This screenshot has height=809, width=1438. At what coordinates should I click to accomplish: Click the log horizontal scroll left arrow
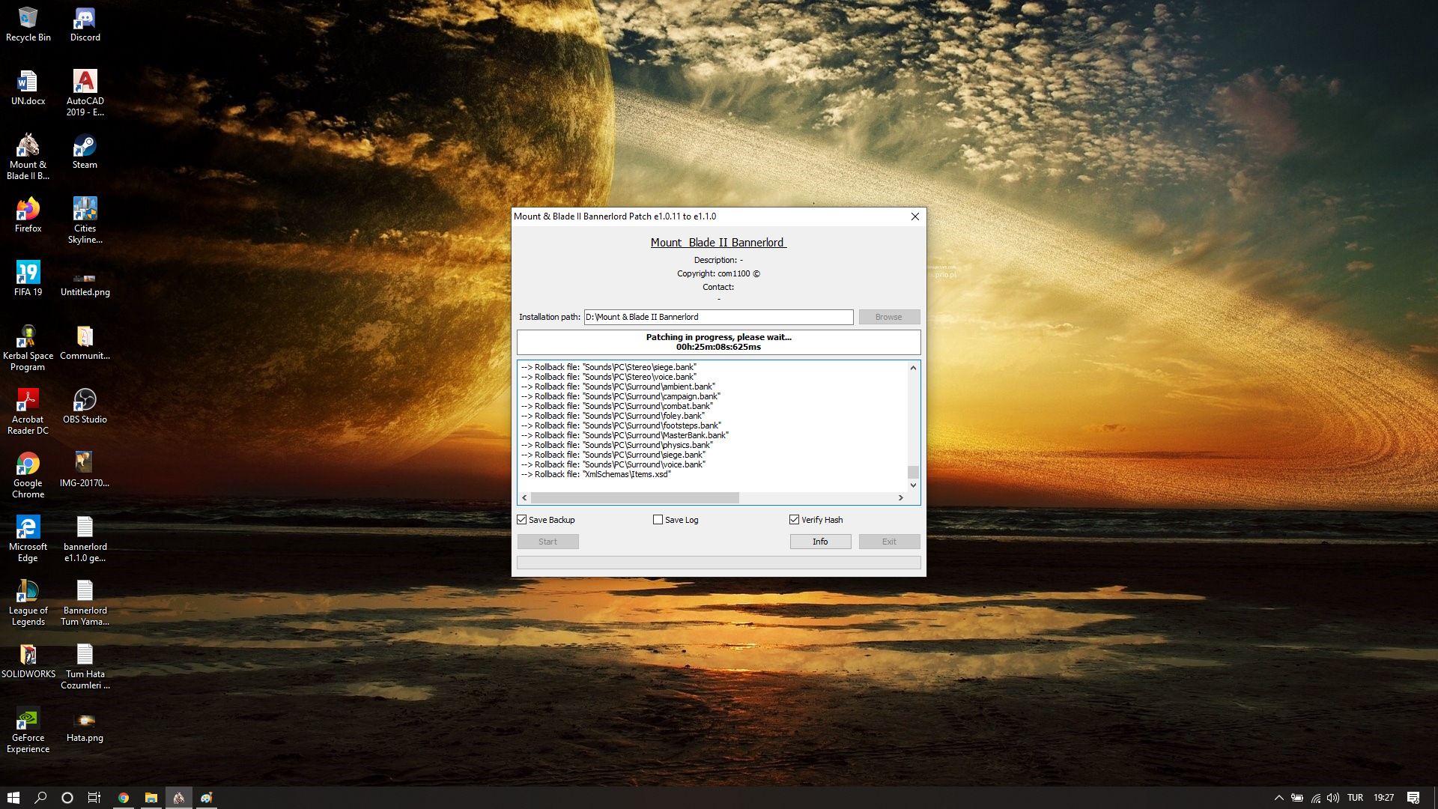(x=524, y=498)
